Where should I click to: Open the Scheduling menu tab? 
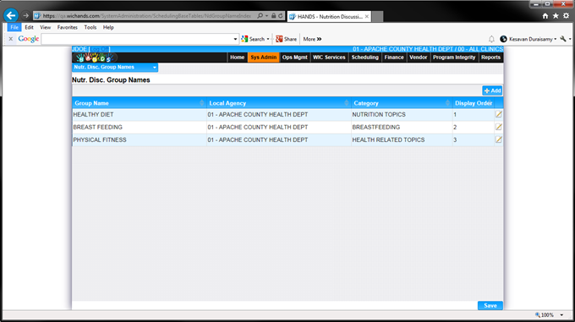pyautogui.click(x=364, y=57)
